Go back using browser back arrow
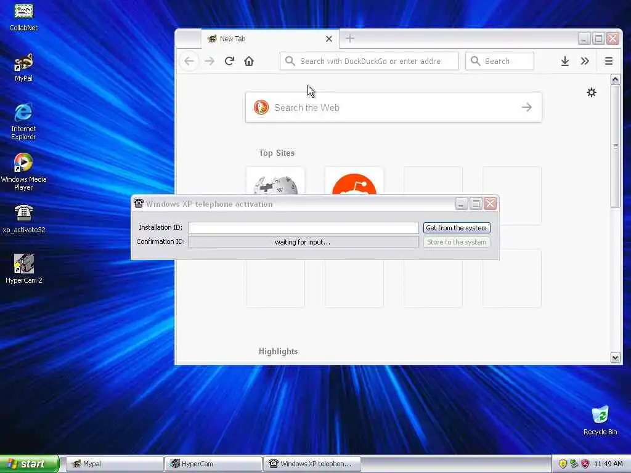 point(189,61)
